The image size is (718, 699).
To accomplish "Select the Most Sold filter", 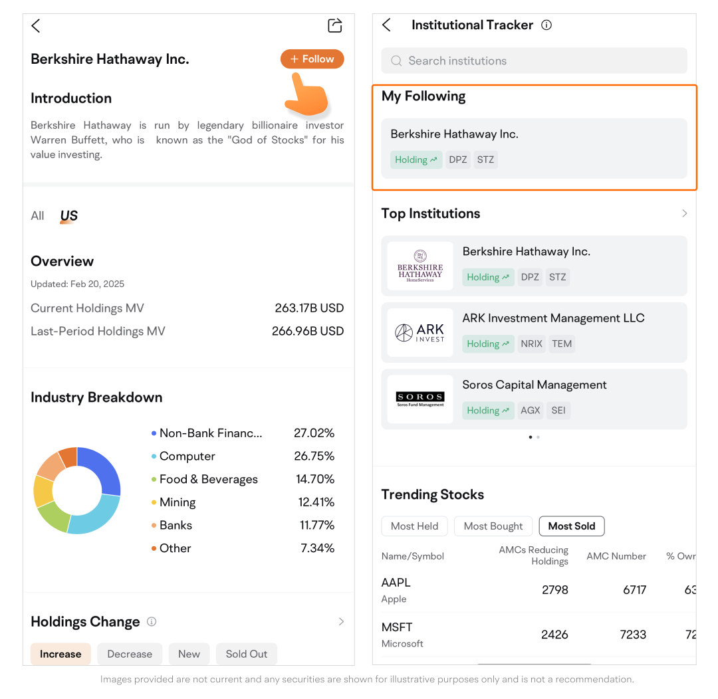I will coord(571,526).
